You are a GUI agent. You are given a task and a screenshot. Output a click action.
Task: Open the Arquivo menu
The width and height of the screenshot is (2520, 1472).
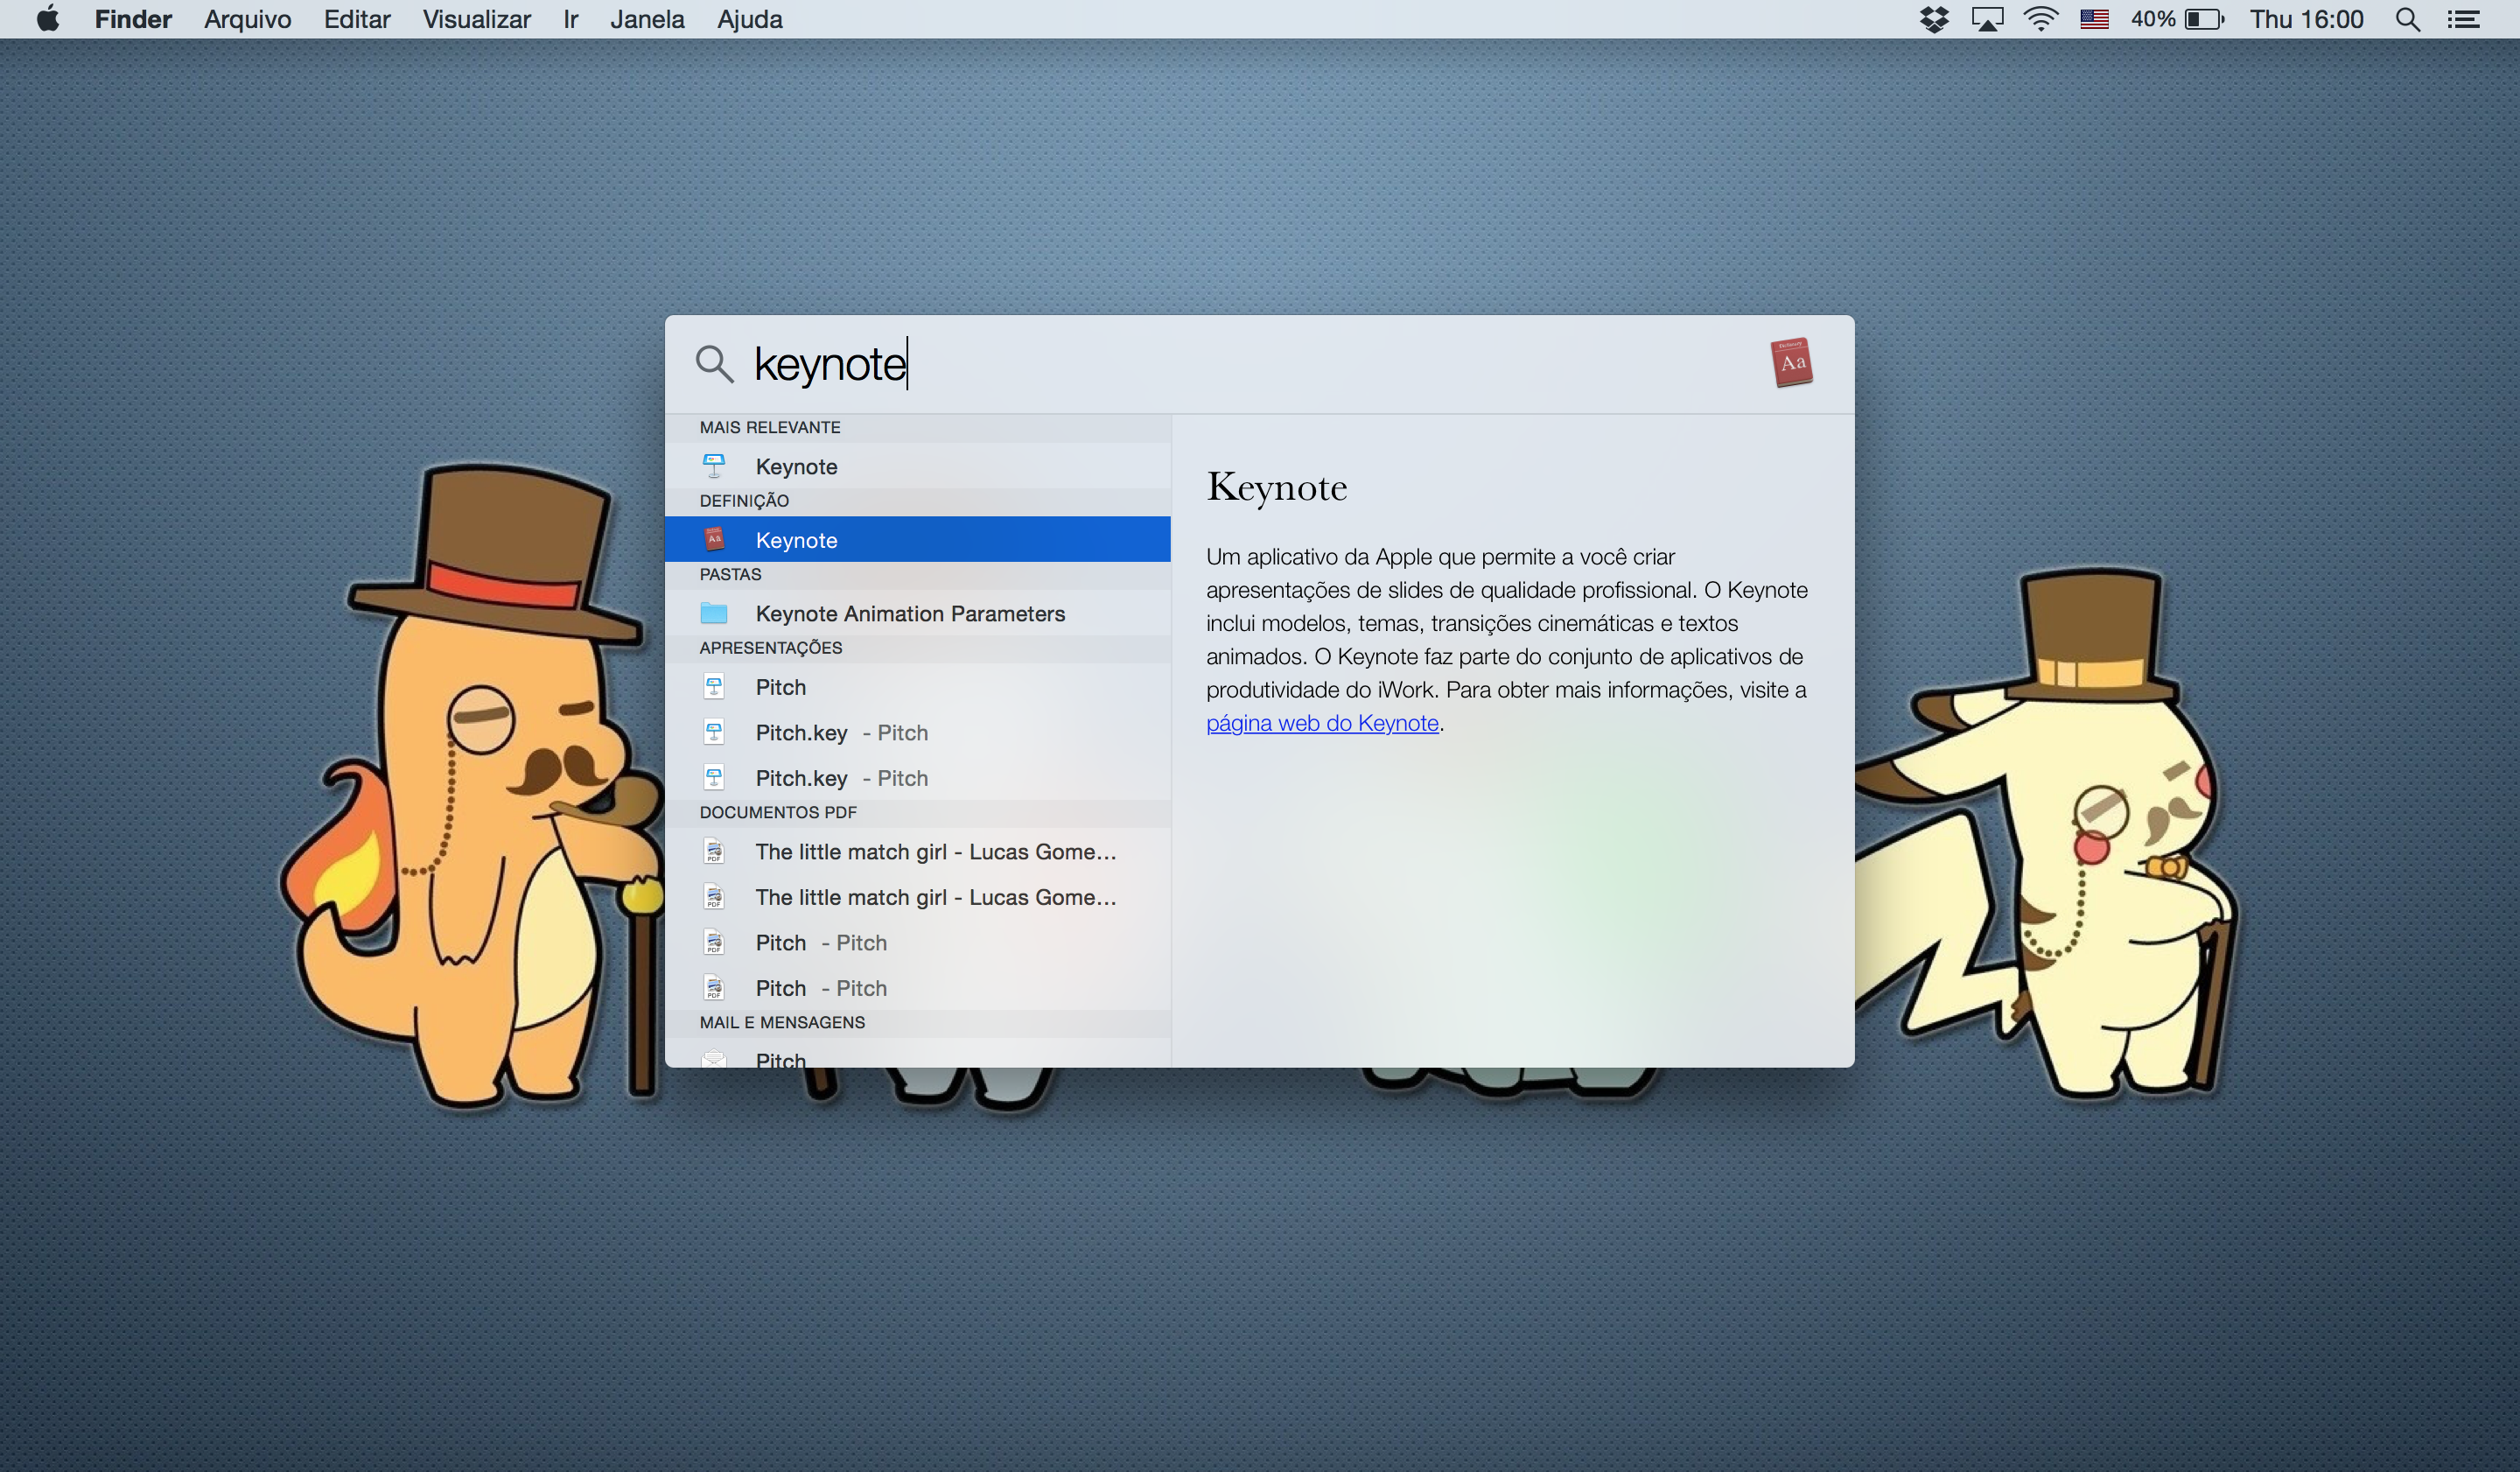click(247, 19)
